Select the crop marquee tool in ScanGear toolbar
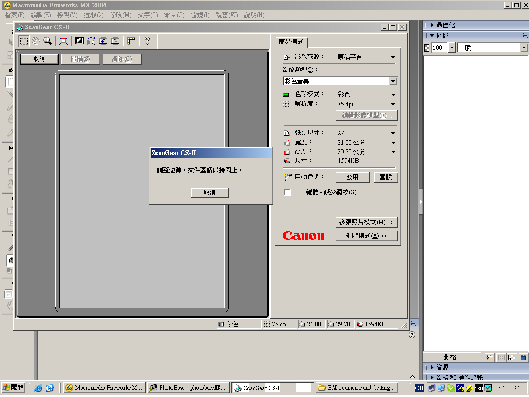This screenshot has height=397, width=529. [x=24, y=41]
